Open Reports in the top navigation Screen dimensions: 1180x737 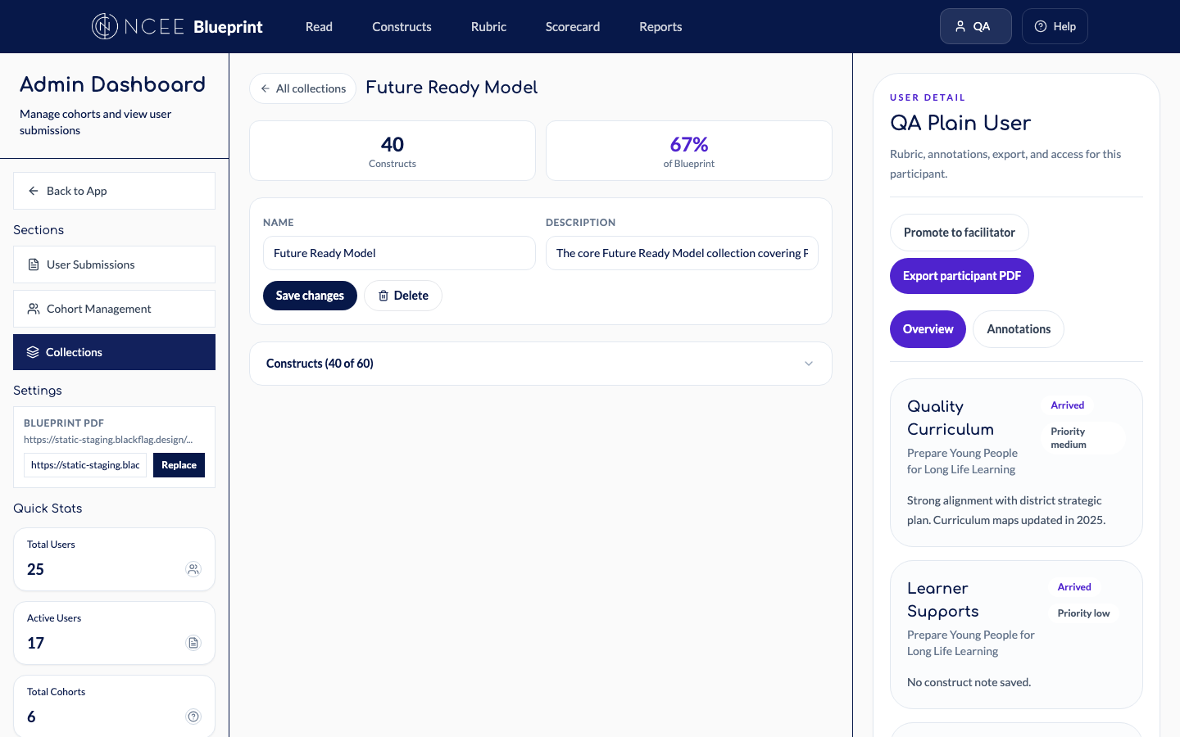(660, 27)
